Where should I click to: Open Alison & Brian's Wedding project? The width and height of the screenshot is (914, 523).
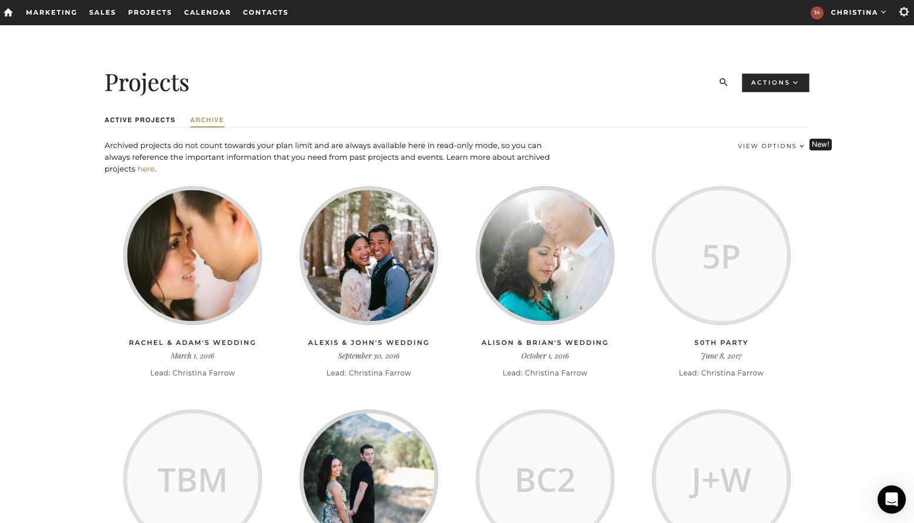(545, 255)
